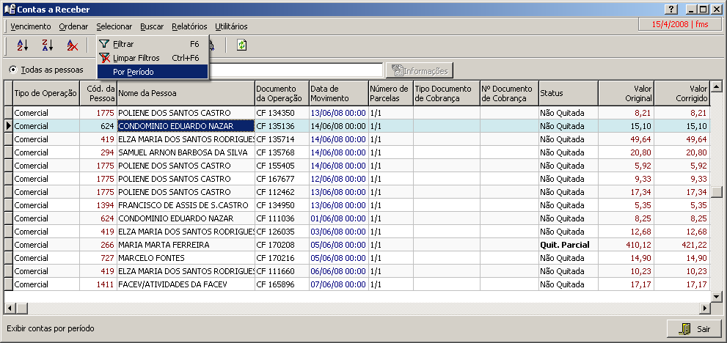Click the vertical scrollbar up arrow
Viewport: 727px width, 343px height.
[716, 86]
